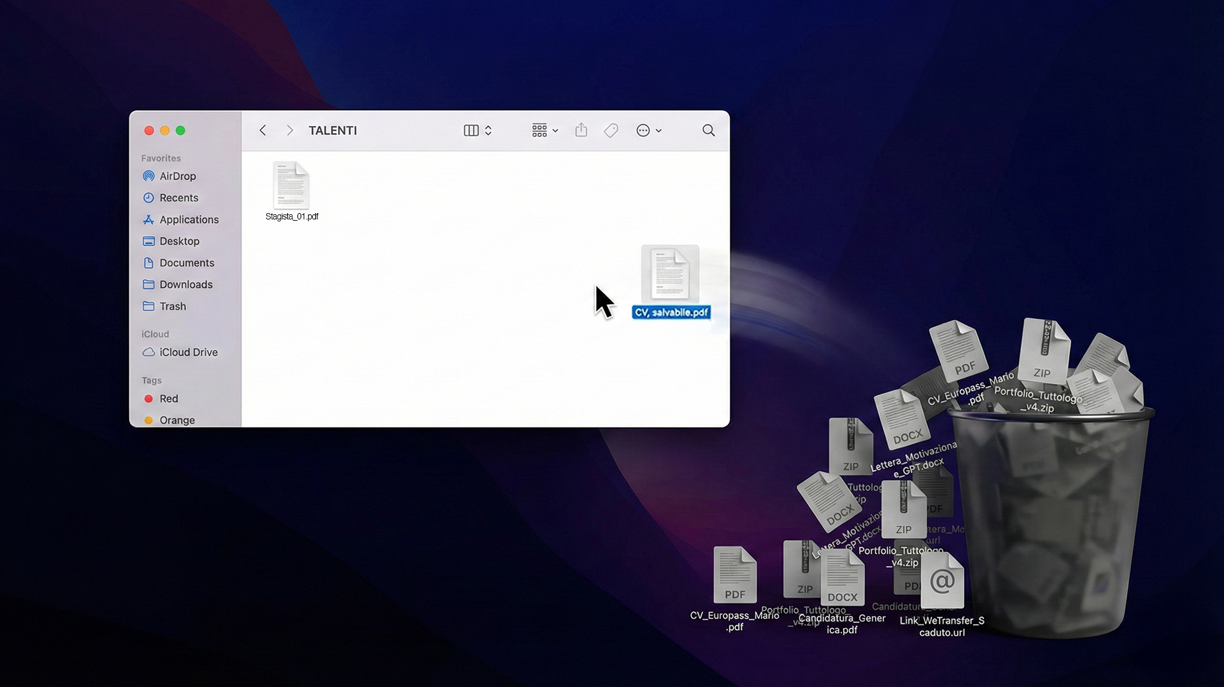Screen dimensions: 1224x687
Task: Click the Candidatura_Generica.pdf DOCX icon
Action: [x=842, y=578]
